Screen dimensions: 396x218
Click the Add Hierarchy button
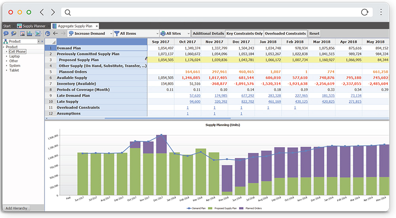coord(17,208)
